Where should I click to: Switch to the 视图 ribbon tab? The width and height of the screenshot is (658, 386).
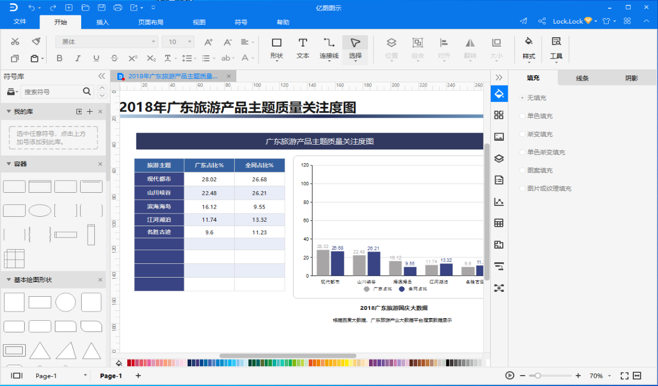199,22
